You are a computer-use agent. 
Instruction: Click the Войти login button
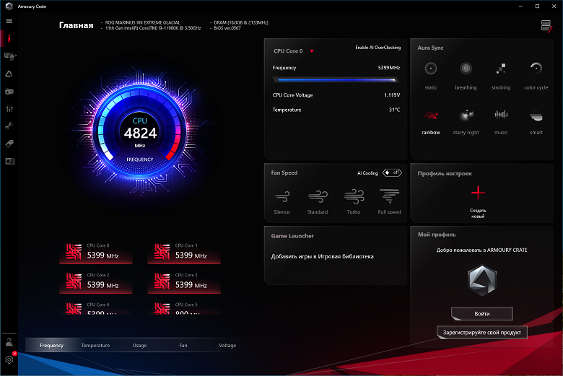click(482, 313)
